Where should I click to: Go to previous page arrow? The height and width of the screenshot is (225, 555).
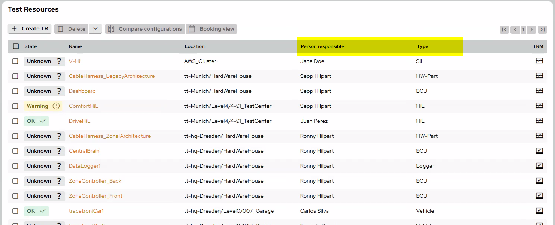point(515,30)
